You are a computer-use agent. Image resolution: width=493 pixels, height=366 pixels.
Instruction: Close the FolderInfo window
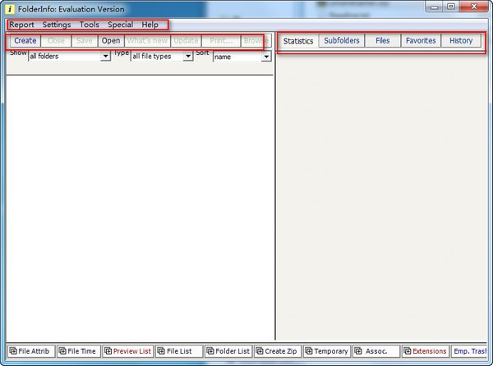click(474, 7)
